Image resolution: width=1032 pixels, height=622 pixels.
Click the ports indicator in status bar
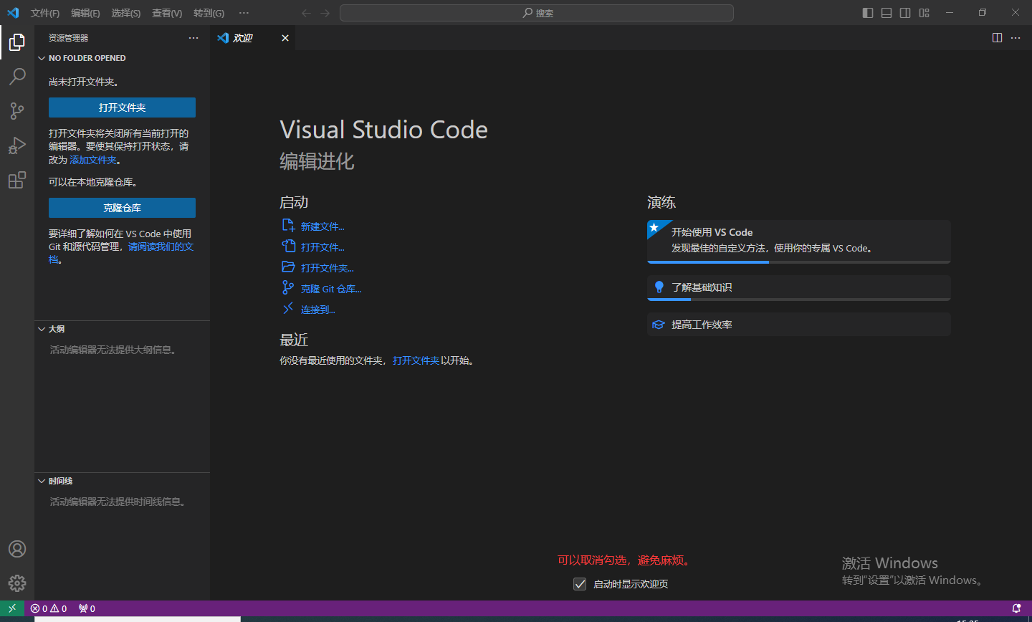tap(87, 608)
